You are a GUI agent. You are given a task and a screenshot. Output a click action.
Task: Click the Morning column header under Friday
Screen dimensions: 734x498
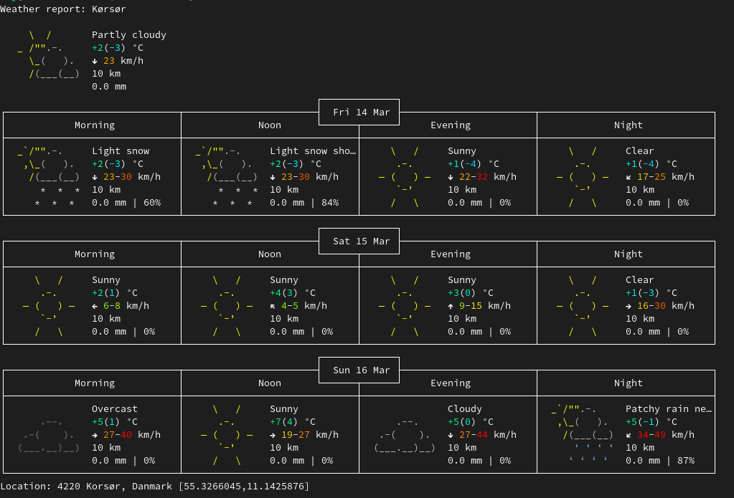coord(94,125)
